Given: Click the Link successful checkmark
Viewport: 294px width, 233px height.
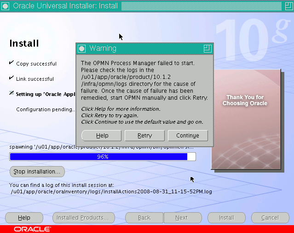Looking at the screenshot, I should tap(12, 78).
